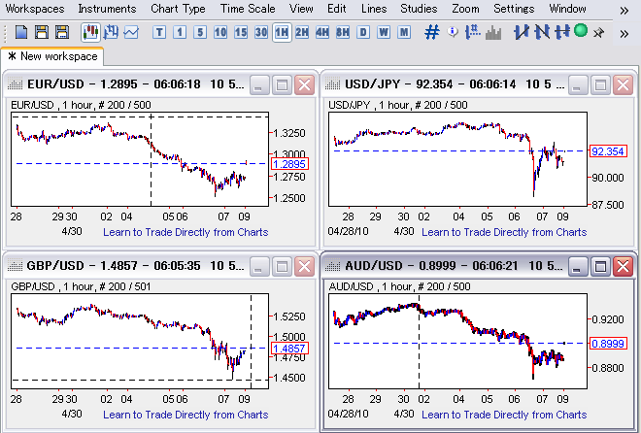The width and height of the screenshot is (641, 433).
Task: Click the GBP/USD window title grip icon
Action: [x=16, y=266]
